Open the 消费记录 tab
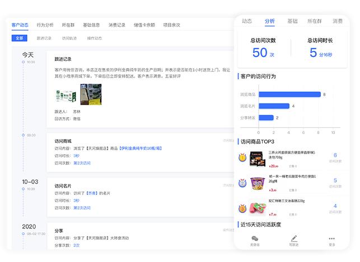 117,25
